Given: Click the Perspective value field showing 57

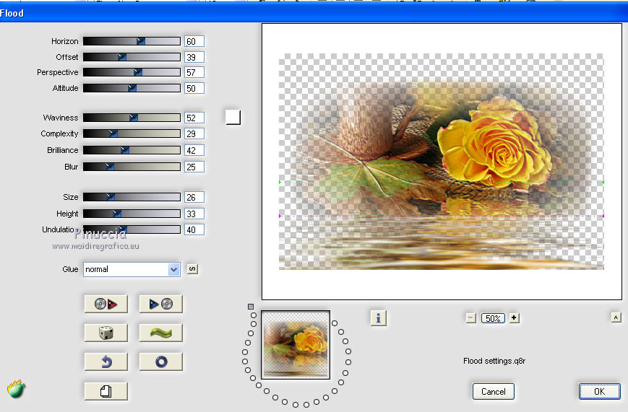Looking at the screenshot, I should tap(194, 72).
